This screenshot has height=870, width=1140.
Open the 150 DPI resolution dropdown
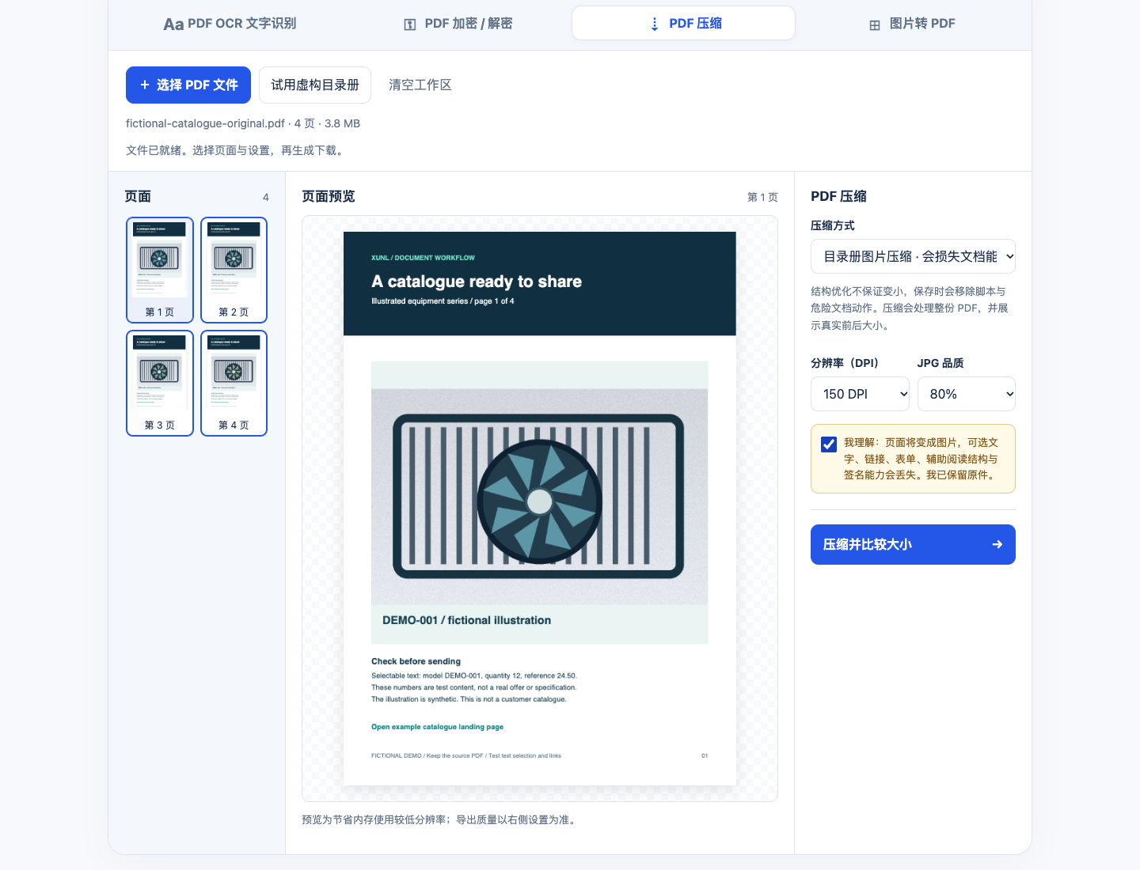pyautogui.click(x=860, y=394)
